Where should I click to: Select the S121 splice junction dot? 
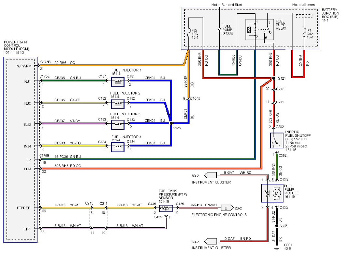coord(273,78)
